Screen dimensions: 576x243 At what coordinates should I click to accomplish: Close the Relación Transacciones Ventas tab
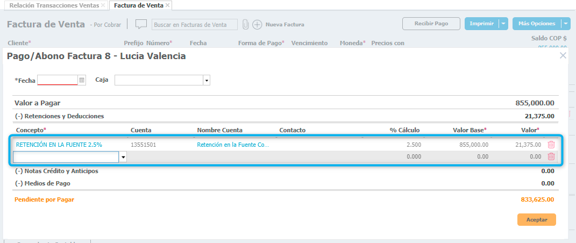(103, 5)
